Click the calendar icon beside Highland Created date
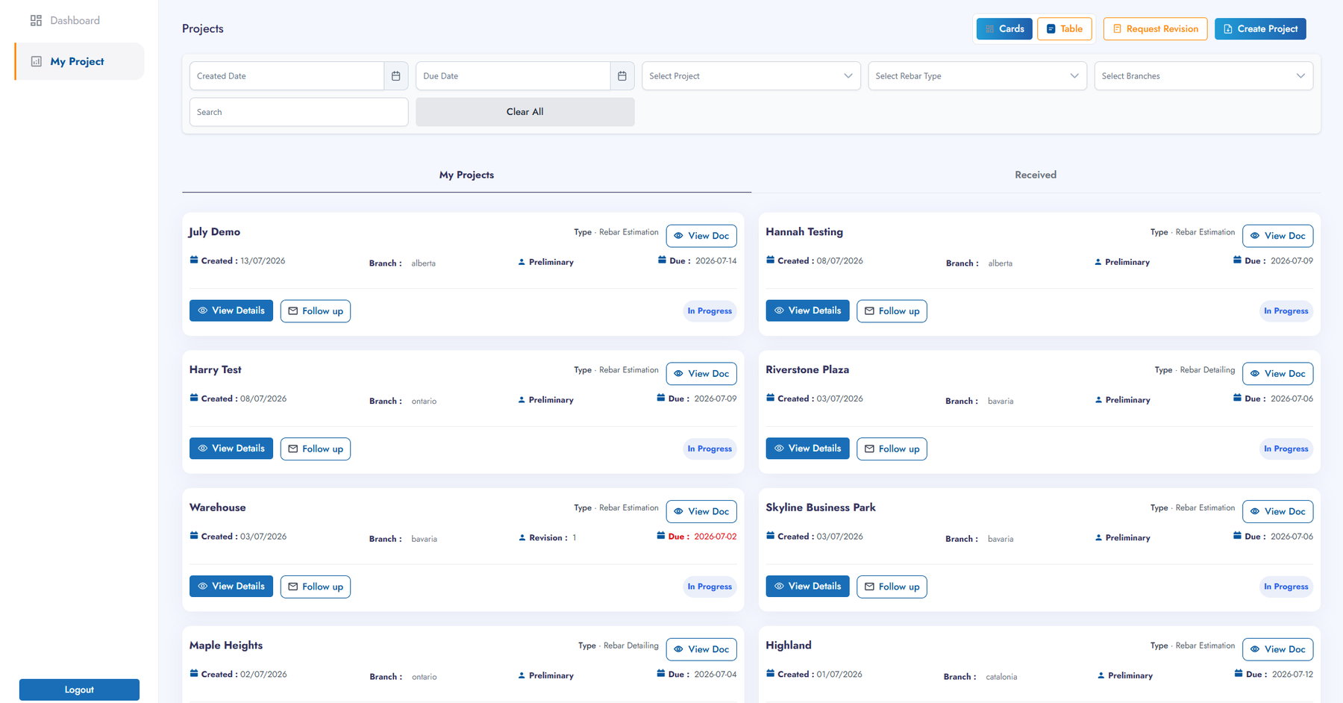1343x703 pixels. [x=770, y=673]
